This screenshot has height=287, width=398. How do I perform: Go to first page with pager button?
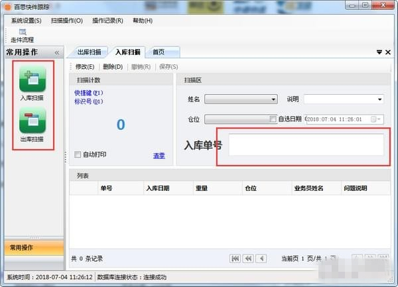(x=235, y=258)
